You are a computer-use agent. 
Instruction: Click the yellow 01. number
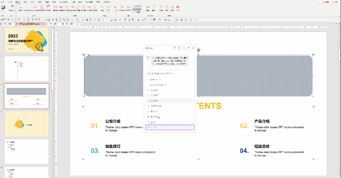[95, 126]
